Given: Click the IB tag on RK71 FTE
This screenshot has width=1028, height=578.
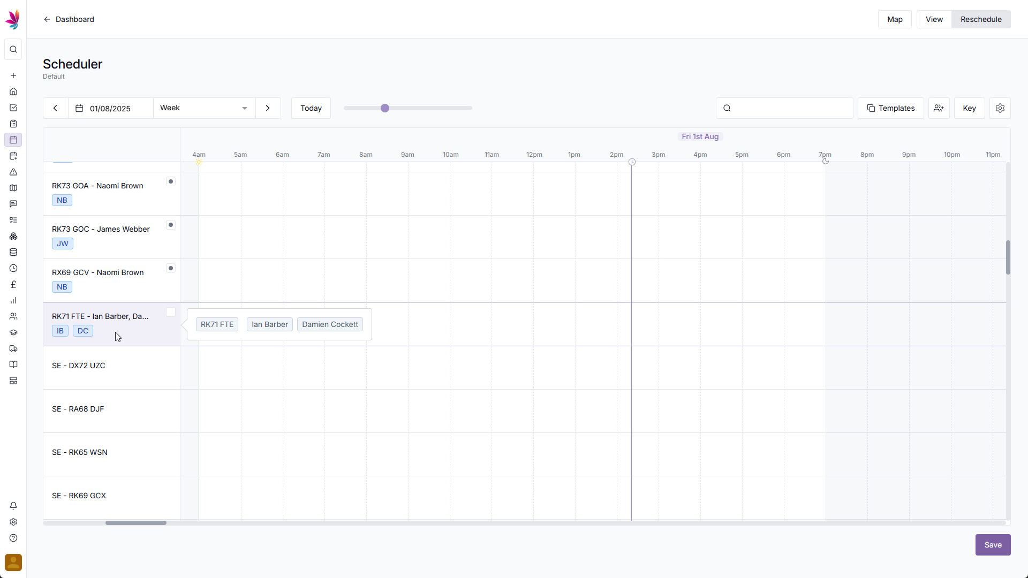Looking at the screenshot, I should [x=60, y=331].
